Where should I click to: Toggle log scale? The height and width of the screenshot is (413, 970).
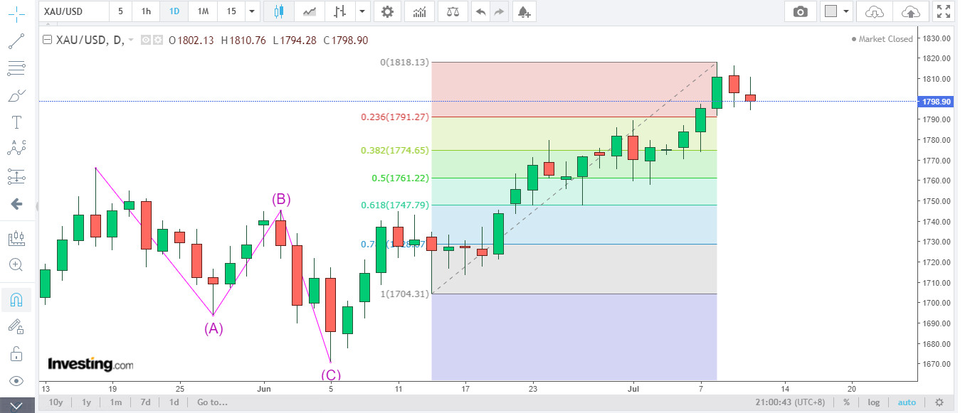pos(874,402)
